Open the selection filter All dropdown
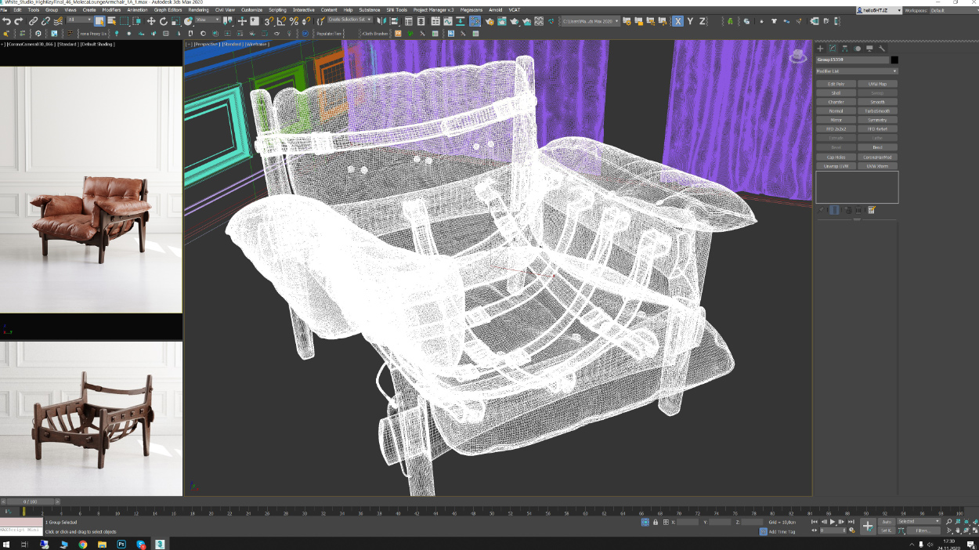Screen dimensions: 979x550 tap(79, 20)
